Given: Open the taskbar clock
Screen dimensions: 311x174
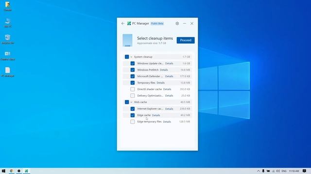Looking at the screenshot, I should 294,171.
